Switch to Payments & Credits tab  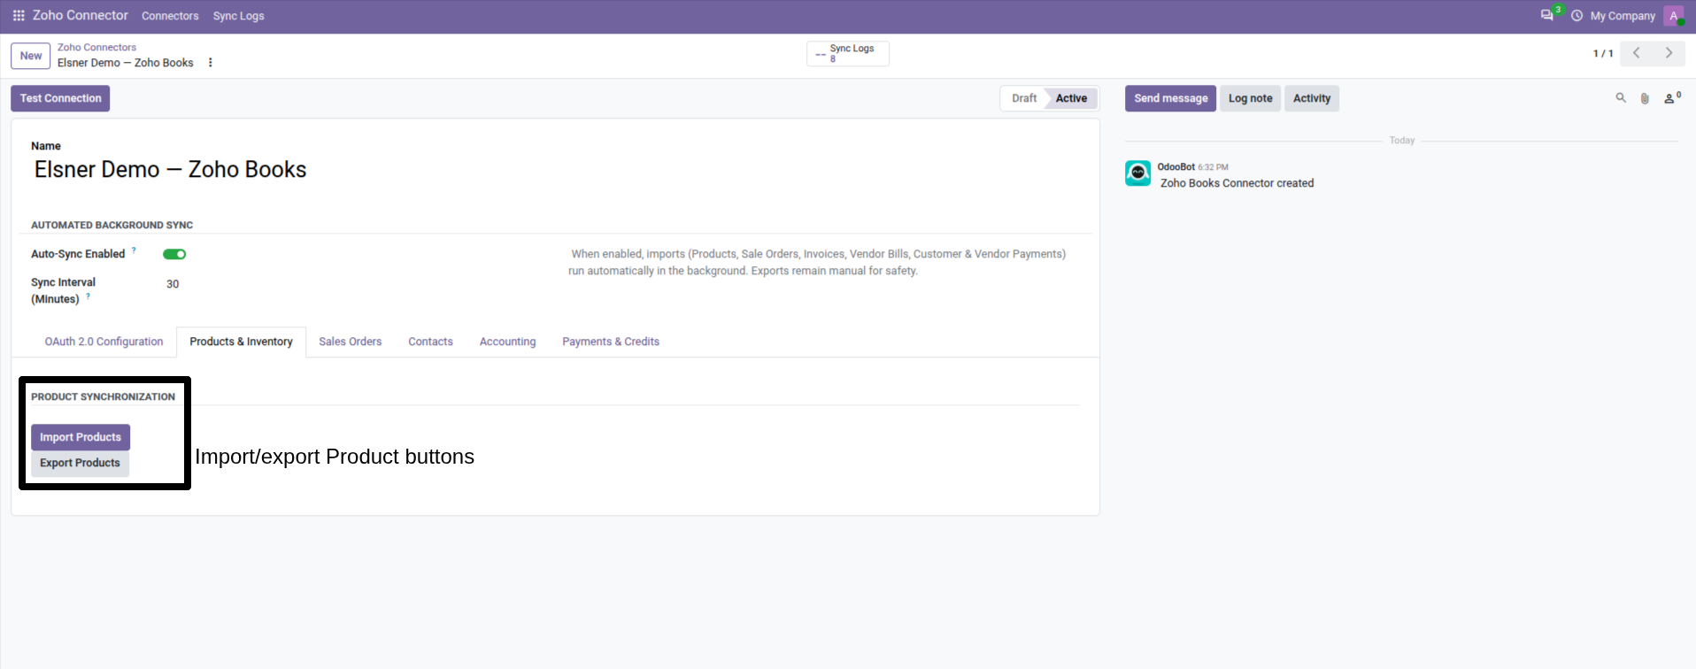[611, 342]
